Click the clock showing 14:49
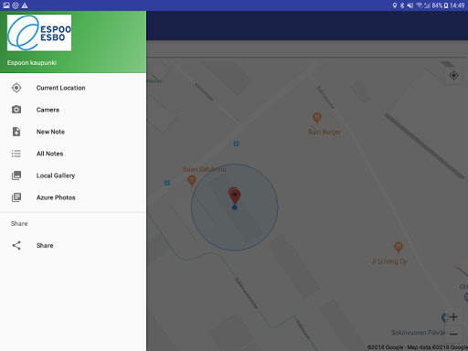Viewport: 468px width, 351px height. 457,5
